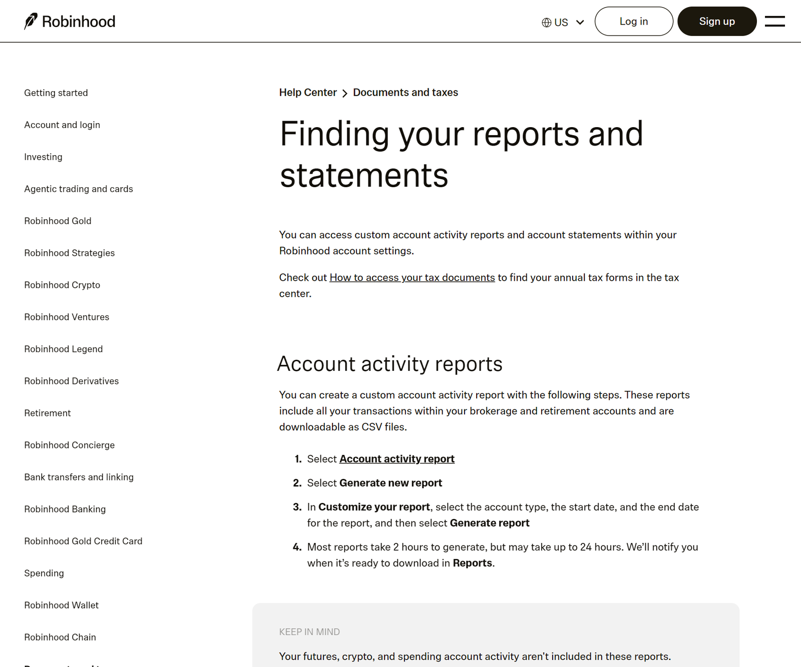Click the Robinhood wordmark text
The width and height of the screenshot is (801, 667).
[79, 22]
